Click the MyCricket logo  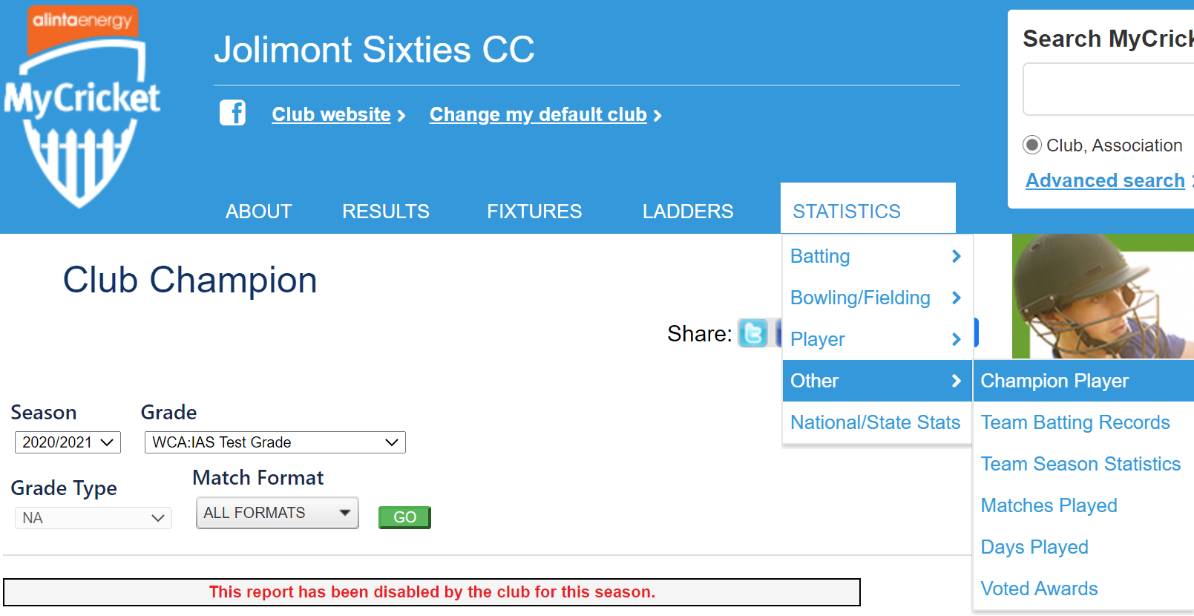pos(82,108)
